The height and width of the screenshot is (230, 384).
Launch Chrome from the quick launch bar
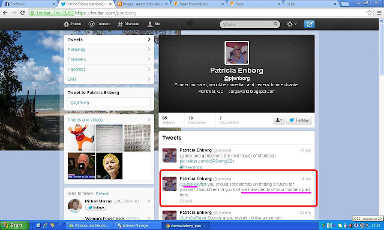tap(52, 225)
